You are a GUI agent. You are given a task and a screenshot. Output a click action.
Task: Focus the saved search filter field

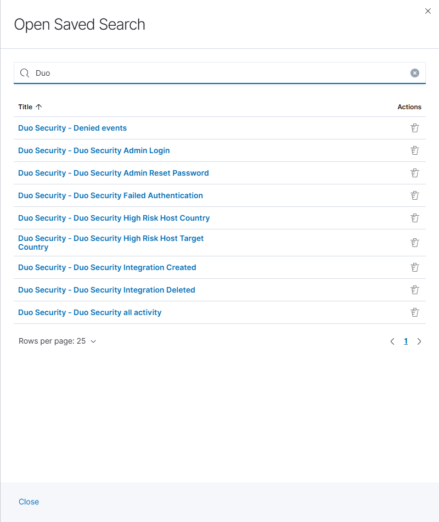[x=219, y=73]
